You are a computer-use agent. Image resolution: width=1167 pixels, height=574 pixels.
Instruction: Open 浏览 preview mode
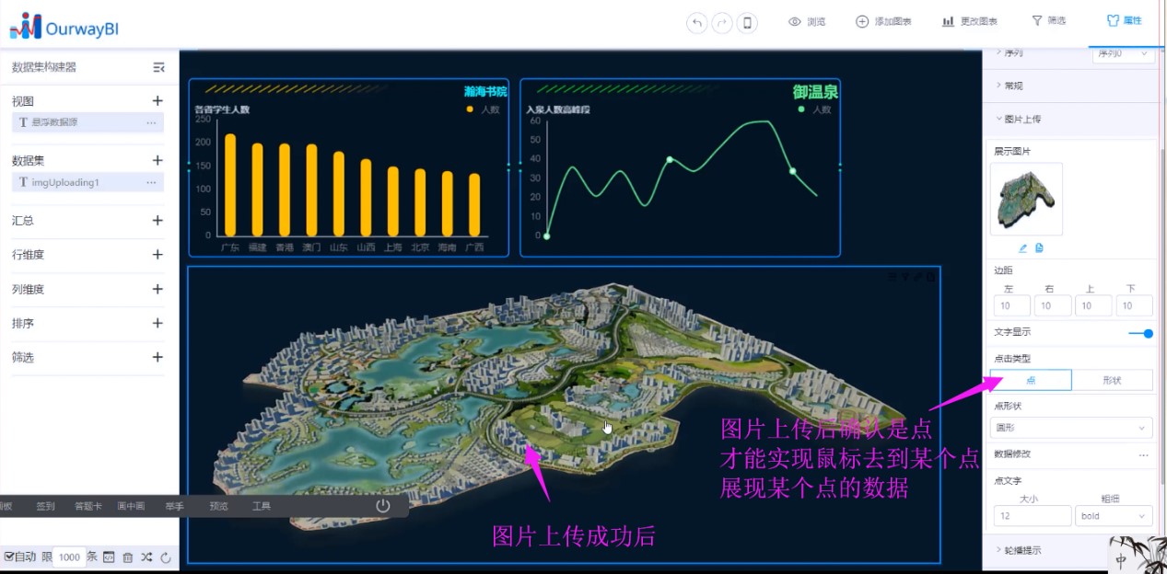807,21
